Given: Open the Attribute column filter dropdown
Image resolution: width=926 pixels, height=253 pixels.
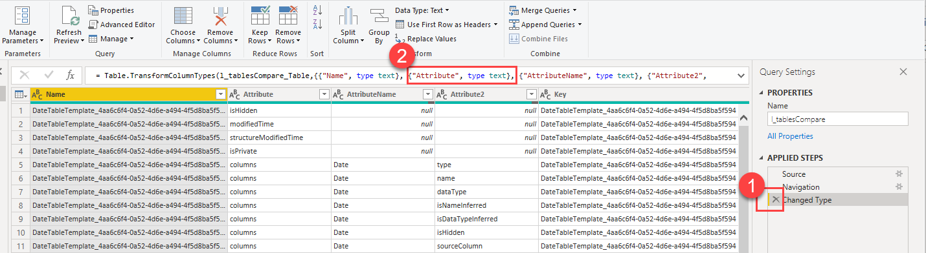Looking at the screenshot, I should [324, 95].
